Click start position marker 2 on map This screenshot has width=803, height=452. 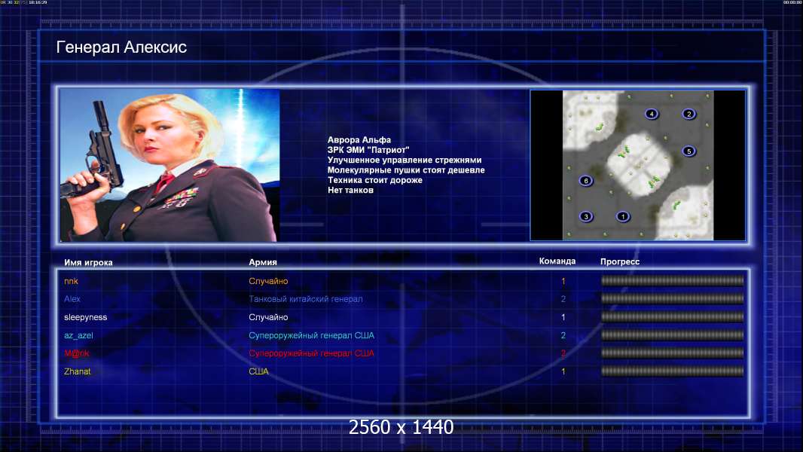coord(689,114)
